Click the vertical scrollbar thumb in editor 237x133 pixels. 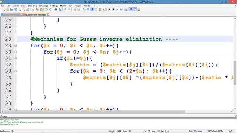(235, 73)
